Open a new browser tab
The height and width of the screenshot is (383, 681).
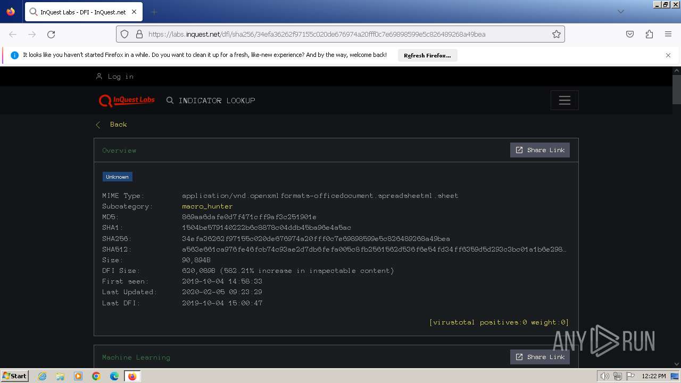pos(154,12)
